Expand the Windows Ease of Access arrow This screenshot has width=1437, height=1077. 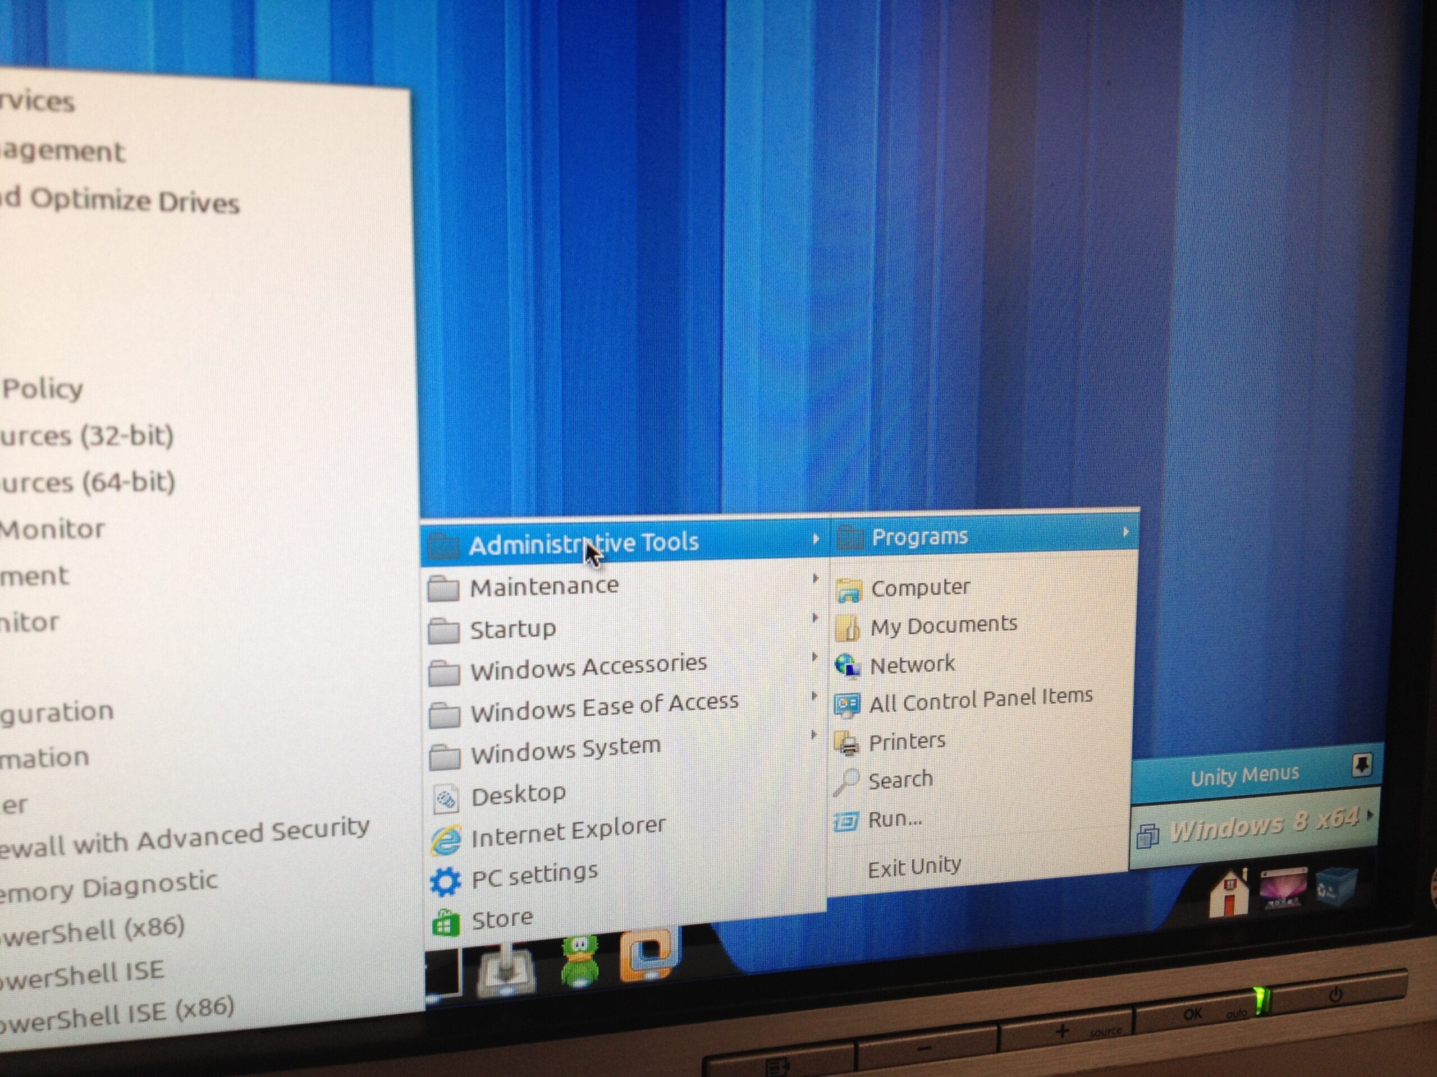813,695
